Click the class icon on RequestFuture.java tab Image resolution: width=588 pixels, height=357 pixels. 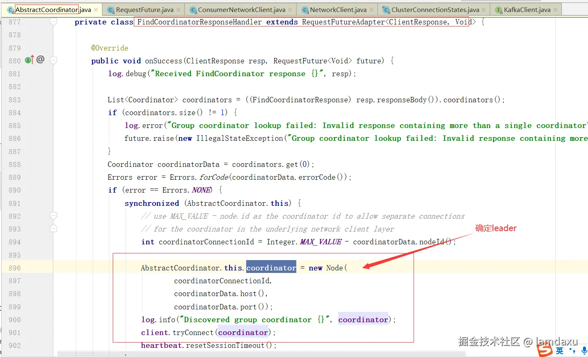tap(111, 10)
